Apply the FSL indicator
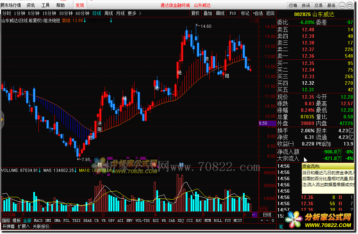The width and height of the screenshot is (358, 234). [67, 220]
